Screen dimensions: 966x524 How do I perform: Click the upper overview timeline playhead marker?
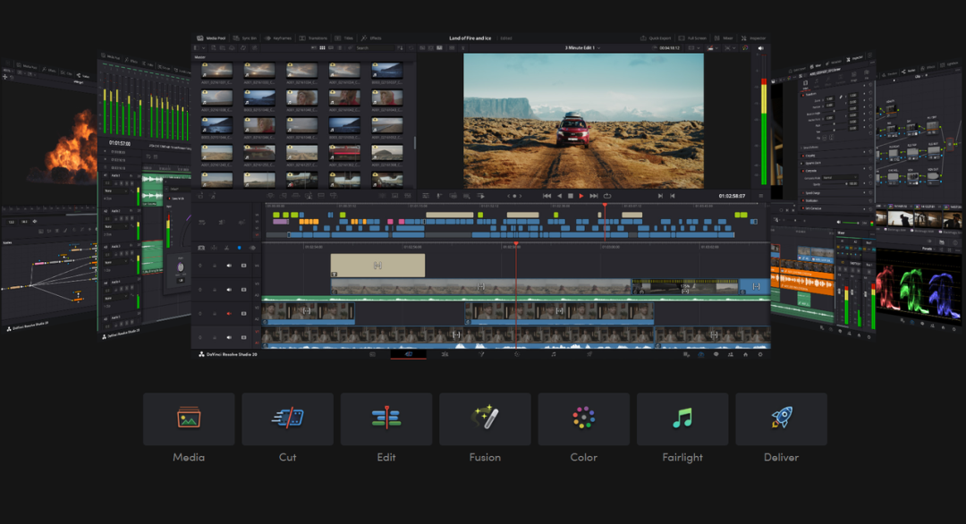click(605, 205)
